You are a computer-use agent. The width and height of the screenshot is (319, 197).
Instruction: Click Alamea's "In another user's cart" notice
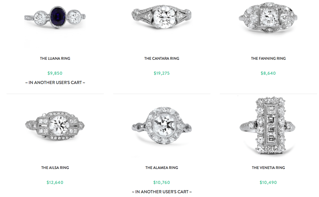tap(162, 192)
